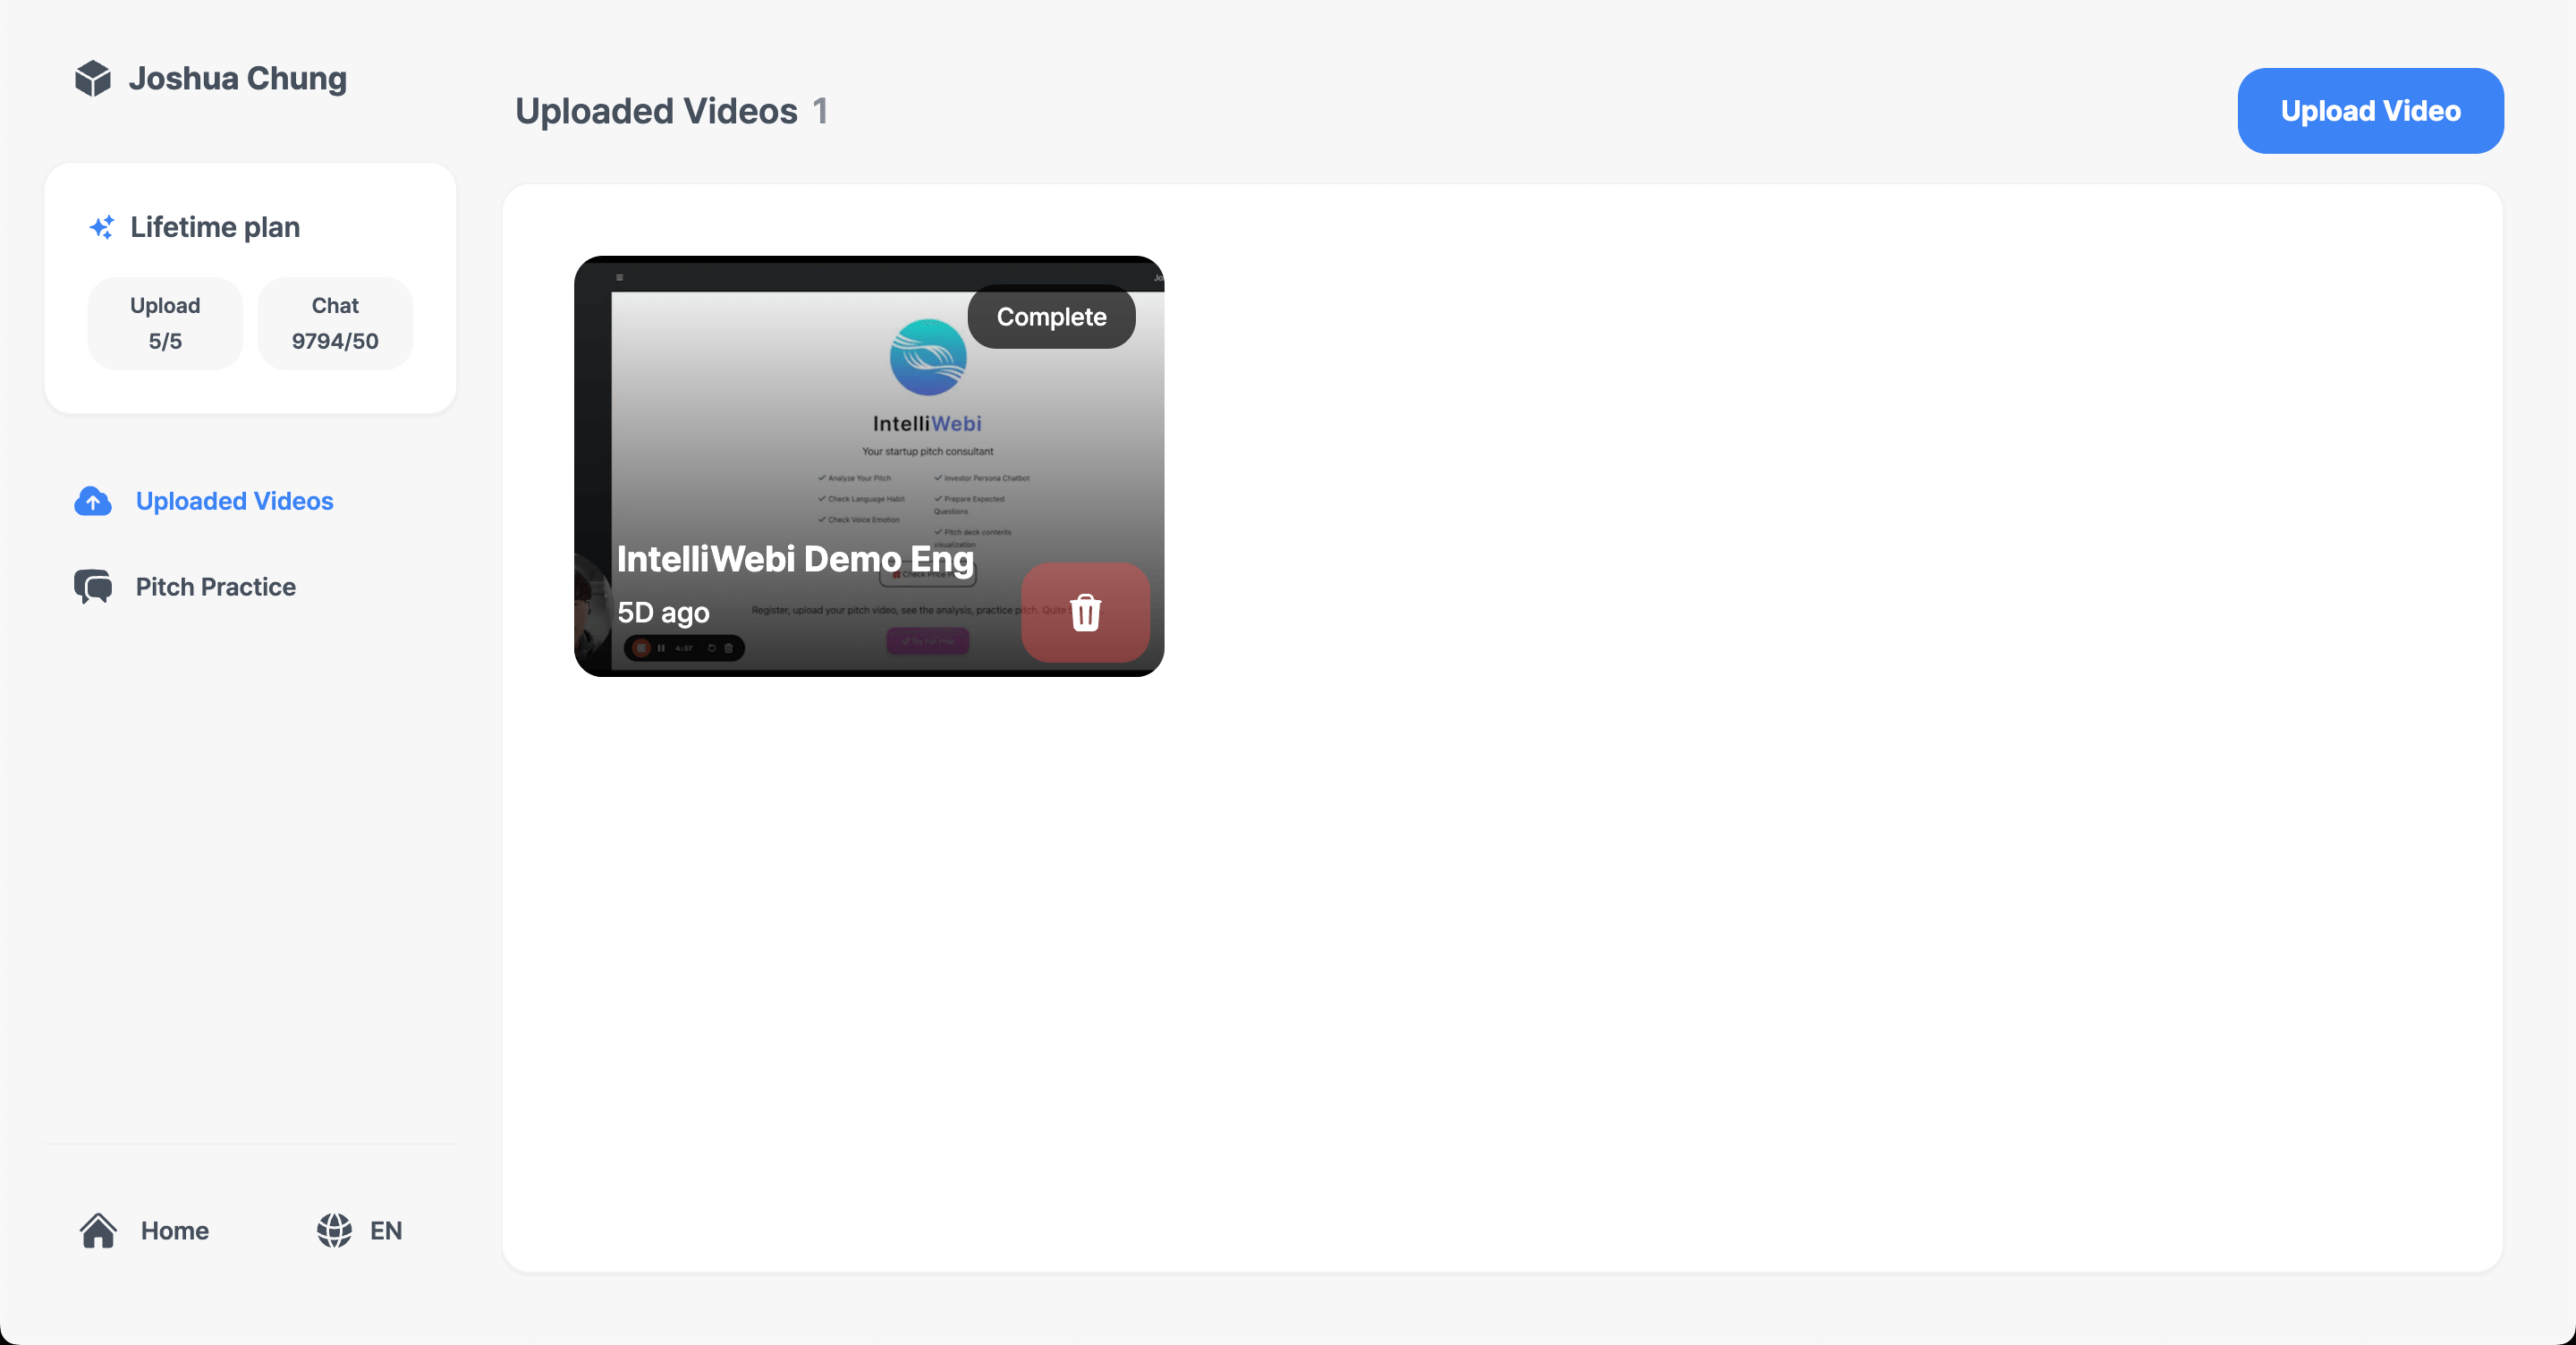Click the 5D ago timestamp on the video
The image size is (2576, 1345).
click(x=663, y=612)
